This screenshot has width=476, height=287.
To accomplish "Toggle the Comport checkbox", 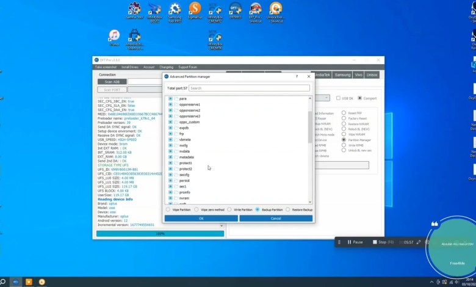I will pyautogui.click(x=359, y=98).
